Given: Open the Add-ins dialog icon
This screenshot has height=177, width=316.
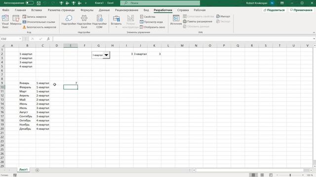Looking at the screenshot, I should pos(69,20).
